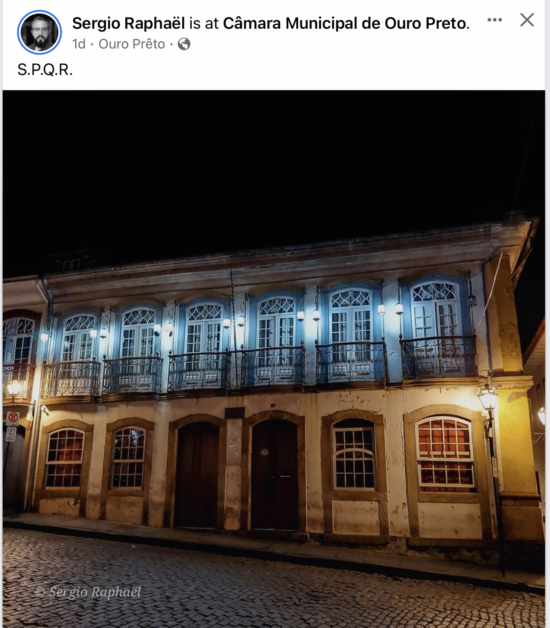Open the 1d post timestamp

tap(79, 44)
